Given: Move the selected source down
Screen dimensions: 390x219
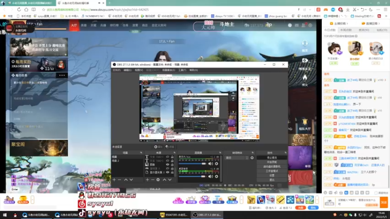Looking at the screenshot, I should 170,180.
